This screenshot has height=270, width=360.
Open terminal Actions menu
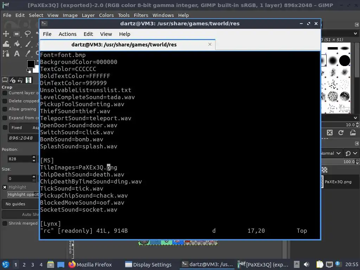(x=67, y=34)
